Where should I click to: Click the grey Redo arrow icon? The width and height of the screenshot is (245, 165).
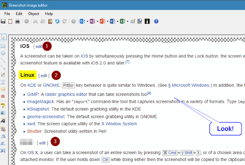[x=64, y=21]
